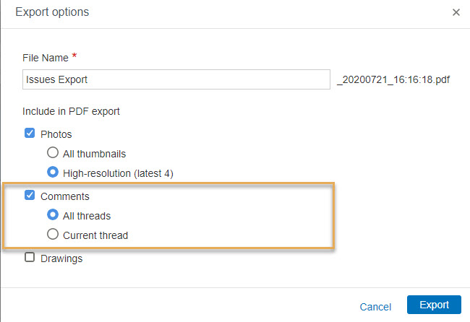470x322 pixels.
Task: Select the High-resolution (latest 4) radio button
Action: coord(53,173)
